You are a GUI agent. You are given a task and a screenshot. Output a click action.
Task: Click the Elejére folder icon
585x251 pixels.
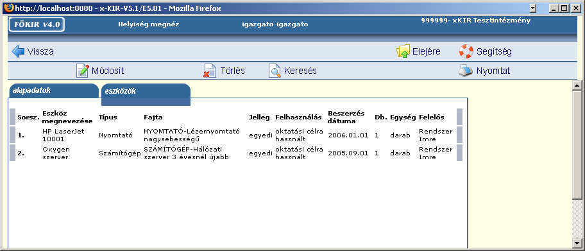point(403,51)
